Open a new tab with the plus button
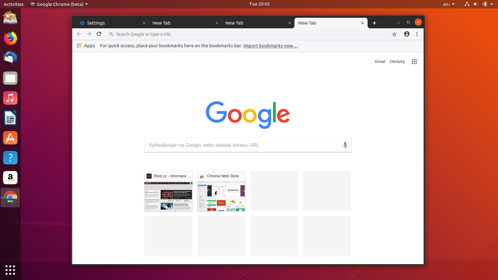The width and height of the screenshot is (498, 280). click(374, 23)
